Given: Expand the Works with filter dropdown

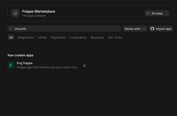Looking at the screenshot, I should click(x=135, y=29).
